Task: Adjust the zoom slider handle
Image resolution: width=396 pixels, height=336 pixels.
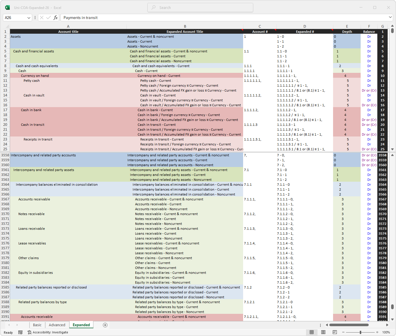Action: (360, 332)
